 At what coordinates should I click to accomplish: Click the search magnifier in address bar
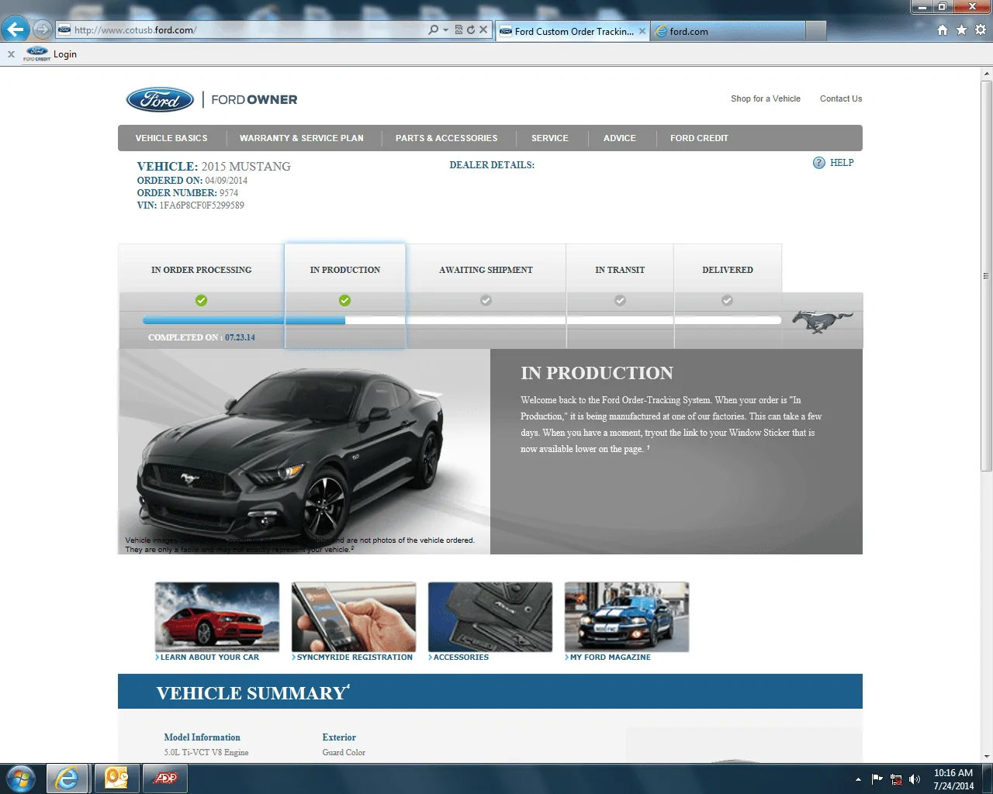coord(434,29)
